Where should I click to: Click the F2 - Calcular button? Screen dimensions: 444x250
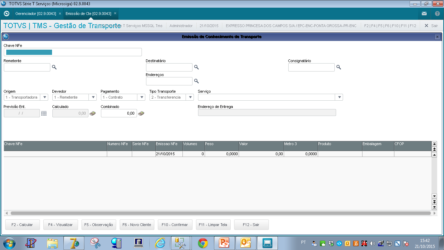23,225
